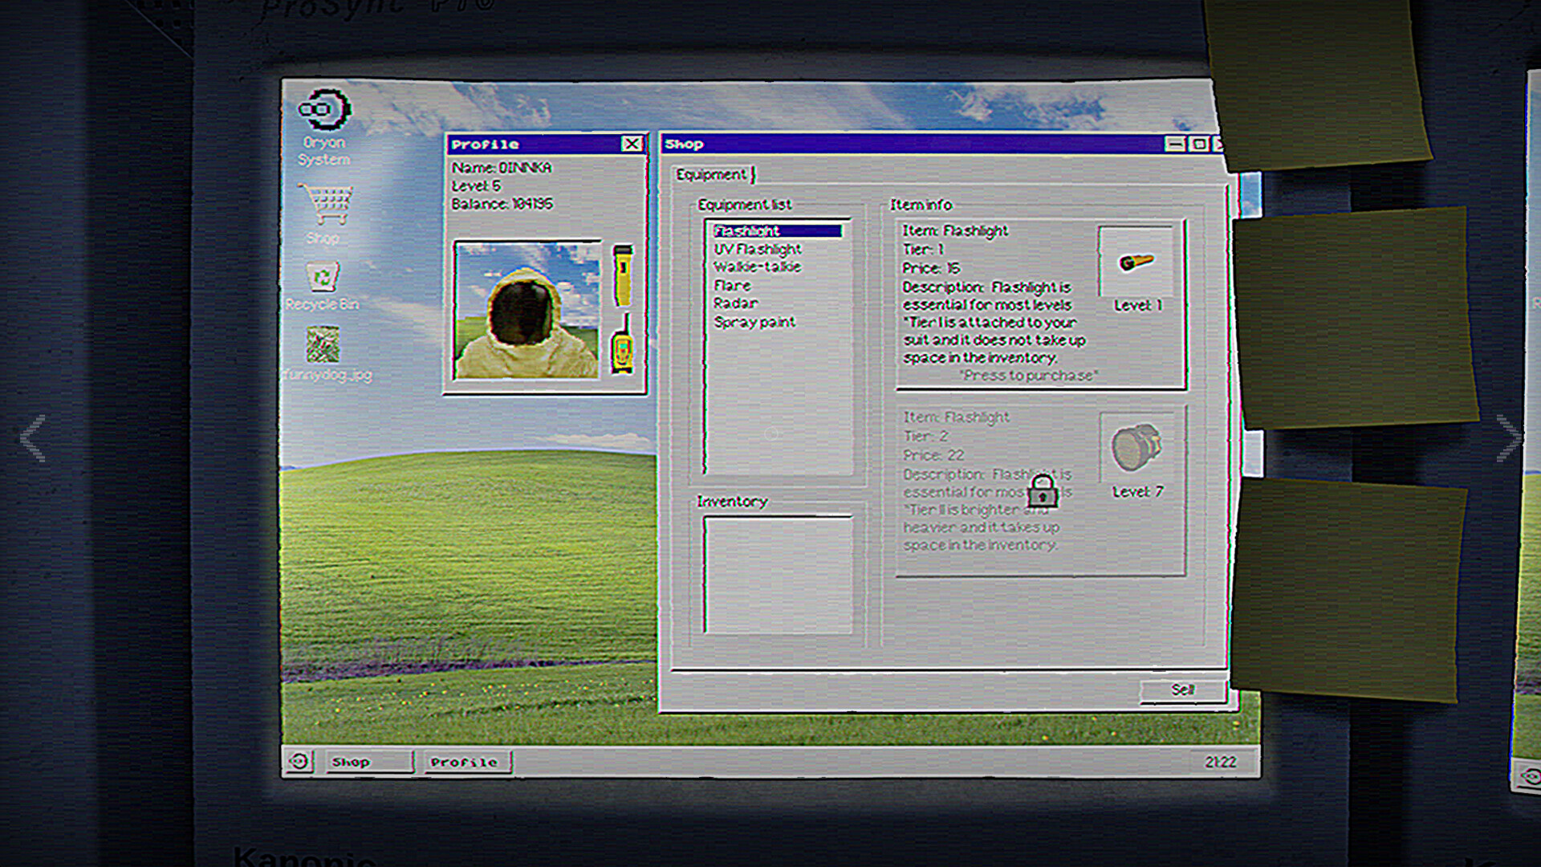Click the yellow flashlight icon in Profile
1541x867 pixels.
pos(623,275)
